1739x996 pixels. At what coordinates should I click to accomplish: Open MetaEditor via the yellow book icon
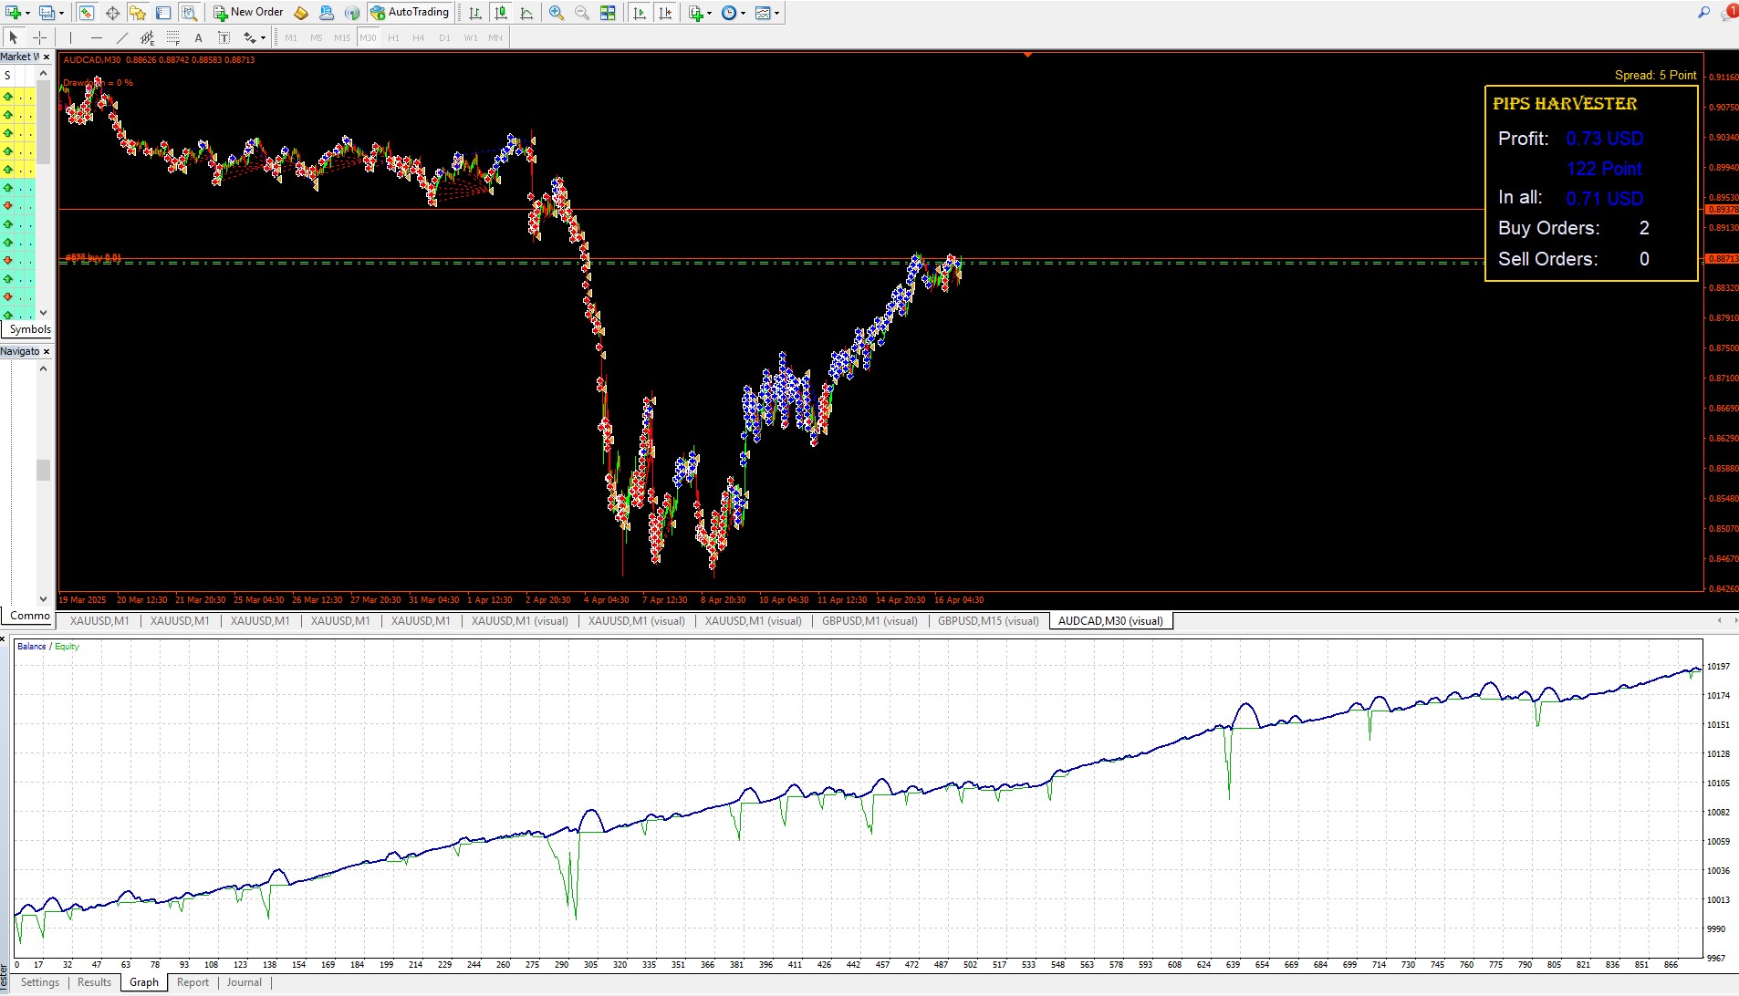pos(301,13)
